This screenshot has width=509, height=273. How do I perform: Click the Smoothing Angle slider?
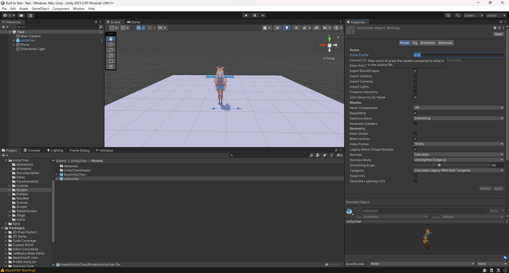(451, 165)
